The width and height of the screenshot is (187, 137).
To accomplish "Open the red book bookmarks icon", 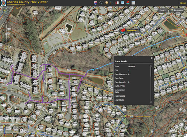I will tap(117, 3).
